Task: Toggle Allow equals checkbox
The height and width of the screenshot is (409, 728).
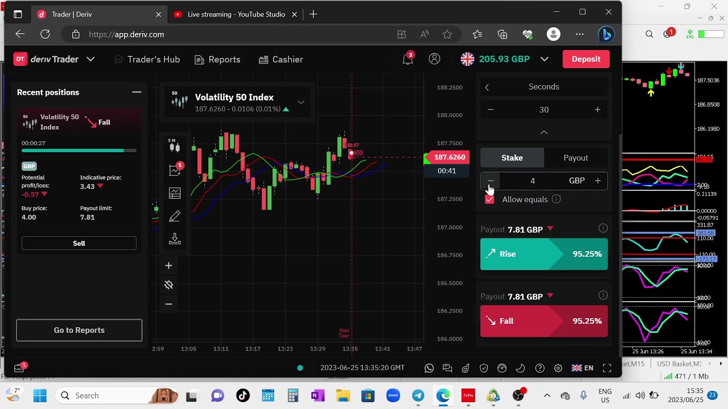Action: pyautogui.click(x=490, y=199)
